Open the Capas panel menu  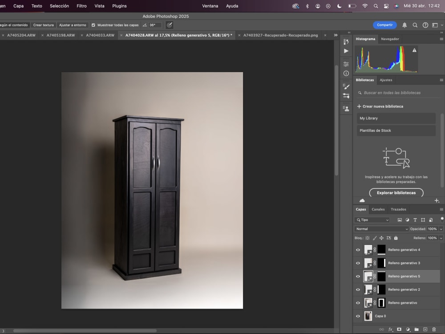441,209
